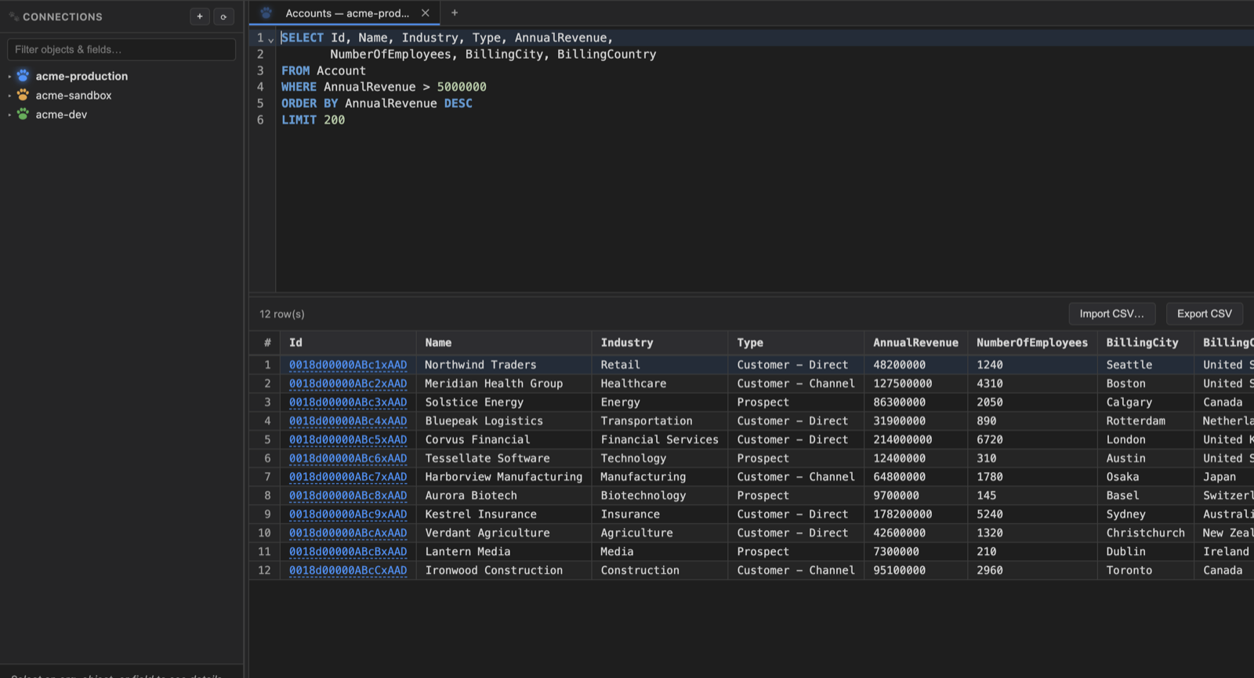
Task: Open record link 0018d00000ABcAxAAD
Action: click(348, 533)
